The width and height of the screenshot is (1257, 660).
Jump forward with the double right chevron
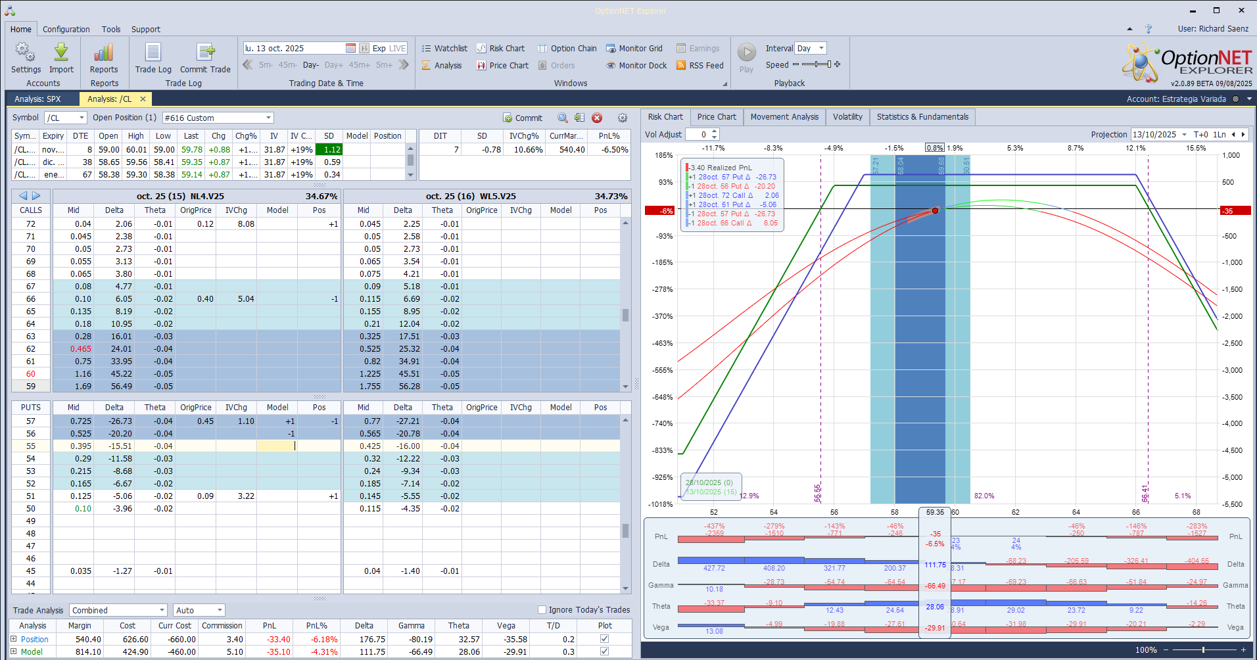tap(404, 64)
